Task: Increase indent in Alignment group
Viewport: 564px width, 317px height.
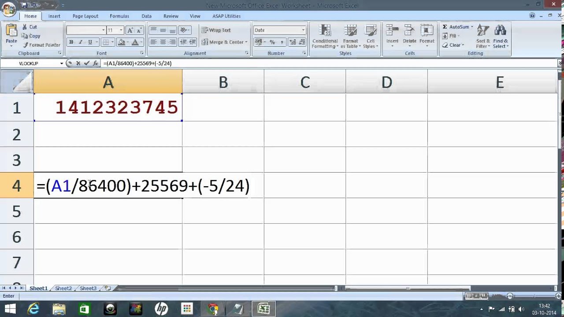Action: tap(193, 42)
